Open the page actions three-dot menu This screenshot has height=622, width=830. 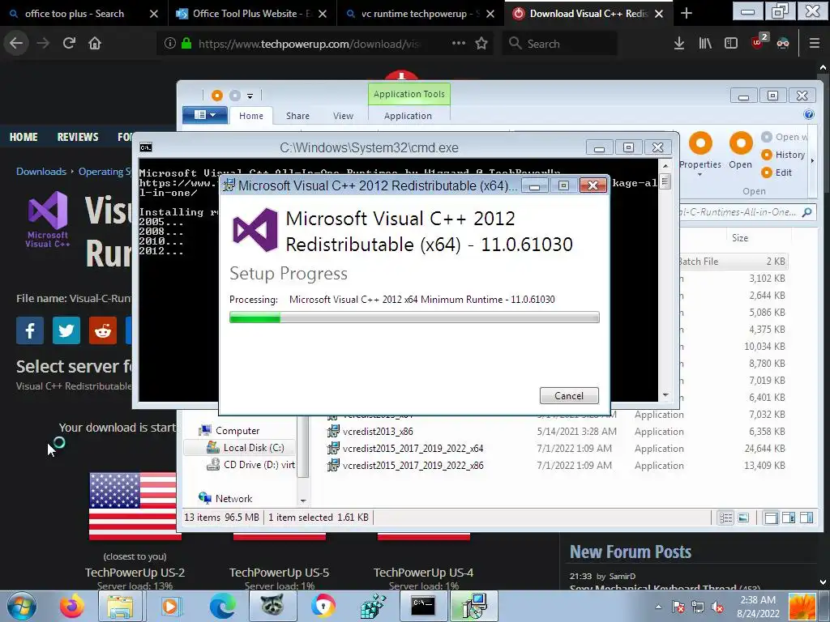[459, 43]
